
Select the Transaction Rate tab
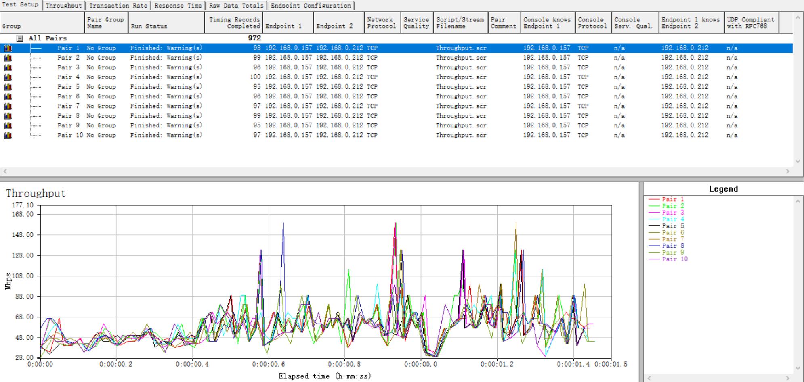(x=118, y=6)
